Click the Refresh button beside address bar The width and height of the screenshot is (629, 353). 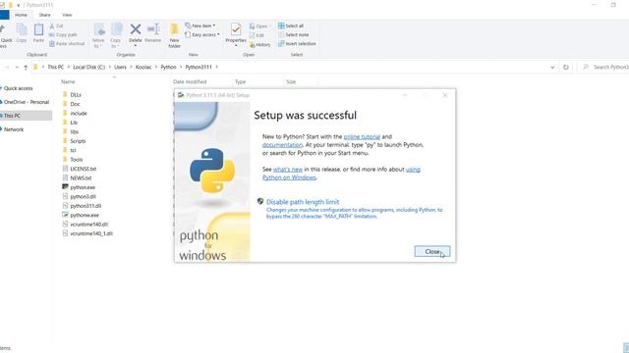click(x=566, y=68)
